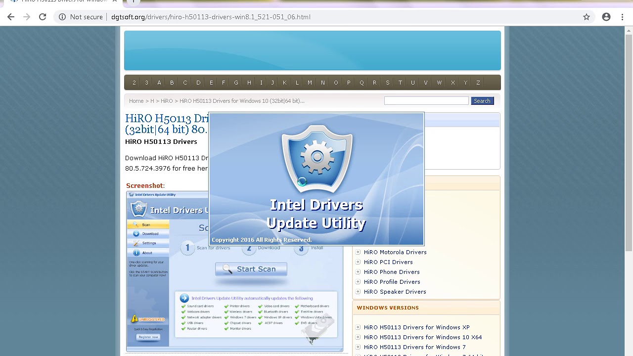Screen dimensions: 633x356
Task: Click the WINDOWS VERSIONS section heading
Action: click(388, 308)
